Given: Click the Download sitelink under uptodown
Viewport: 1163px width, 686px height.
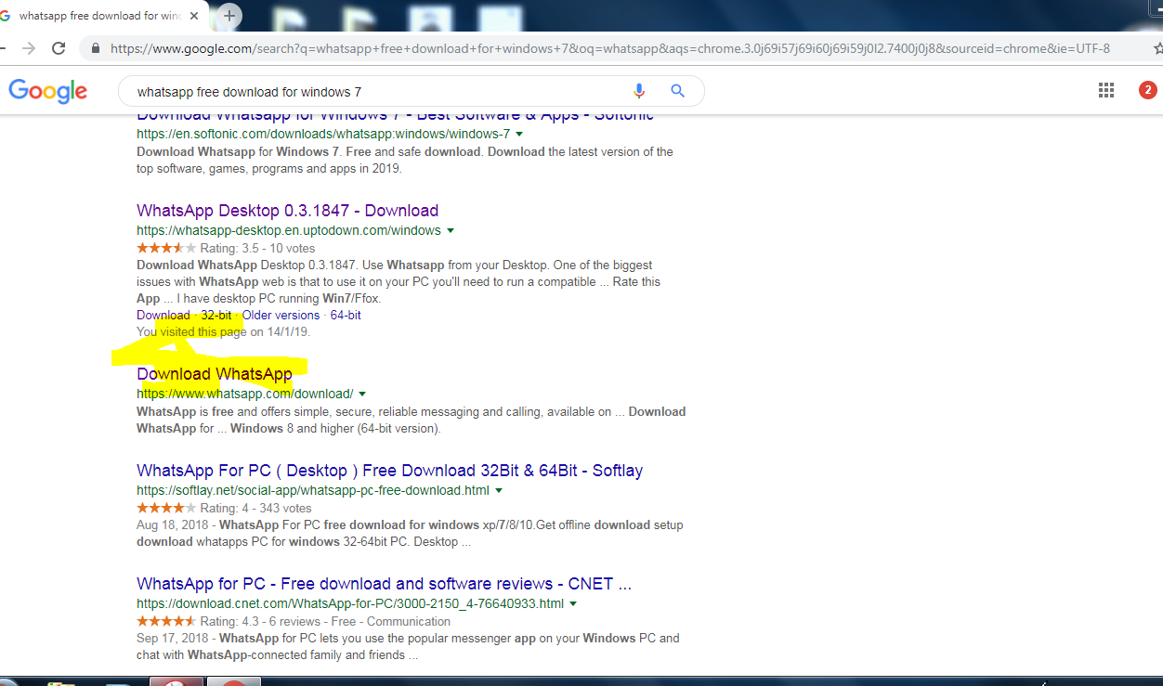Looking at the screenshot, I should [163, 316].
